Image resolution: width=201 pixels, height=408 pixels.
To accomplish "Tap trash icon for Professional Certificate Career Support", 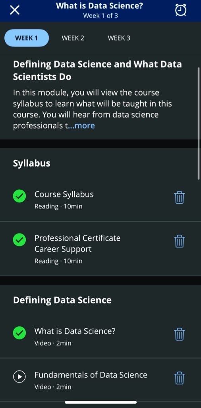I will tap(179, 241).
